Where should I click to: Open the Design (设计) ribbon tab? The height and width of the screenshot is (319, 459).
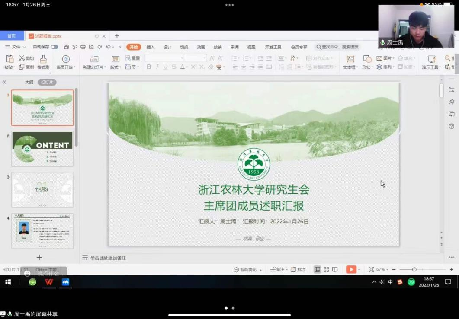pyautogui.click(x=167, y=47)
